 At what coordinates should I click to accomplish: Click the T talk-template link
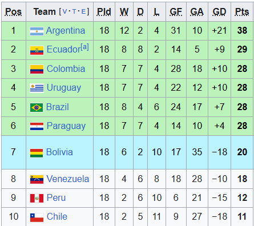pyautogui.click(x=74, y=12)
